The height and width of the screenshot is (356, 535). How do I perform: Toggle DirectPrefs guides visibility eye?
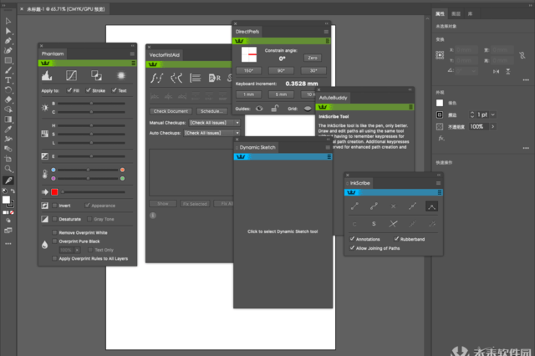click(x=259, y=109)
